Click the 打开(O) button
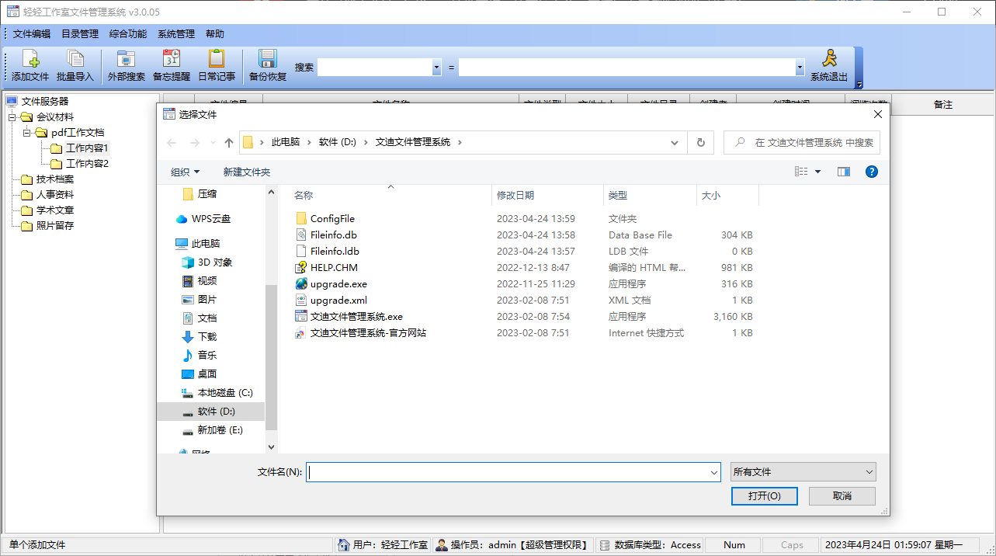996x556 pixels. 764,496
